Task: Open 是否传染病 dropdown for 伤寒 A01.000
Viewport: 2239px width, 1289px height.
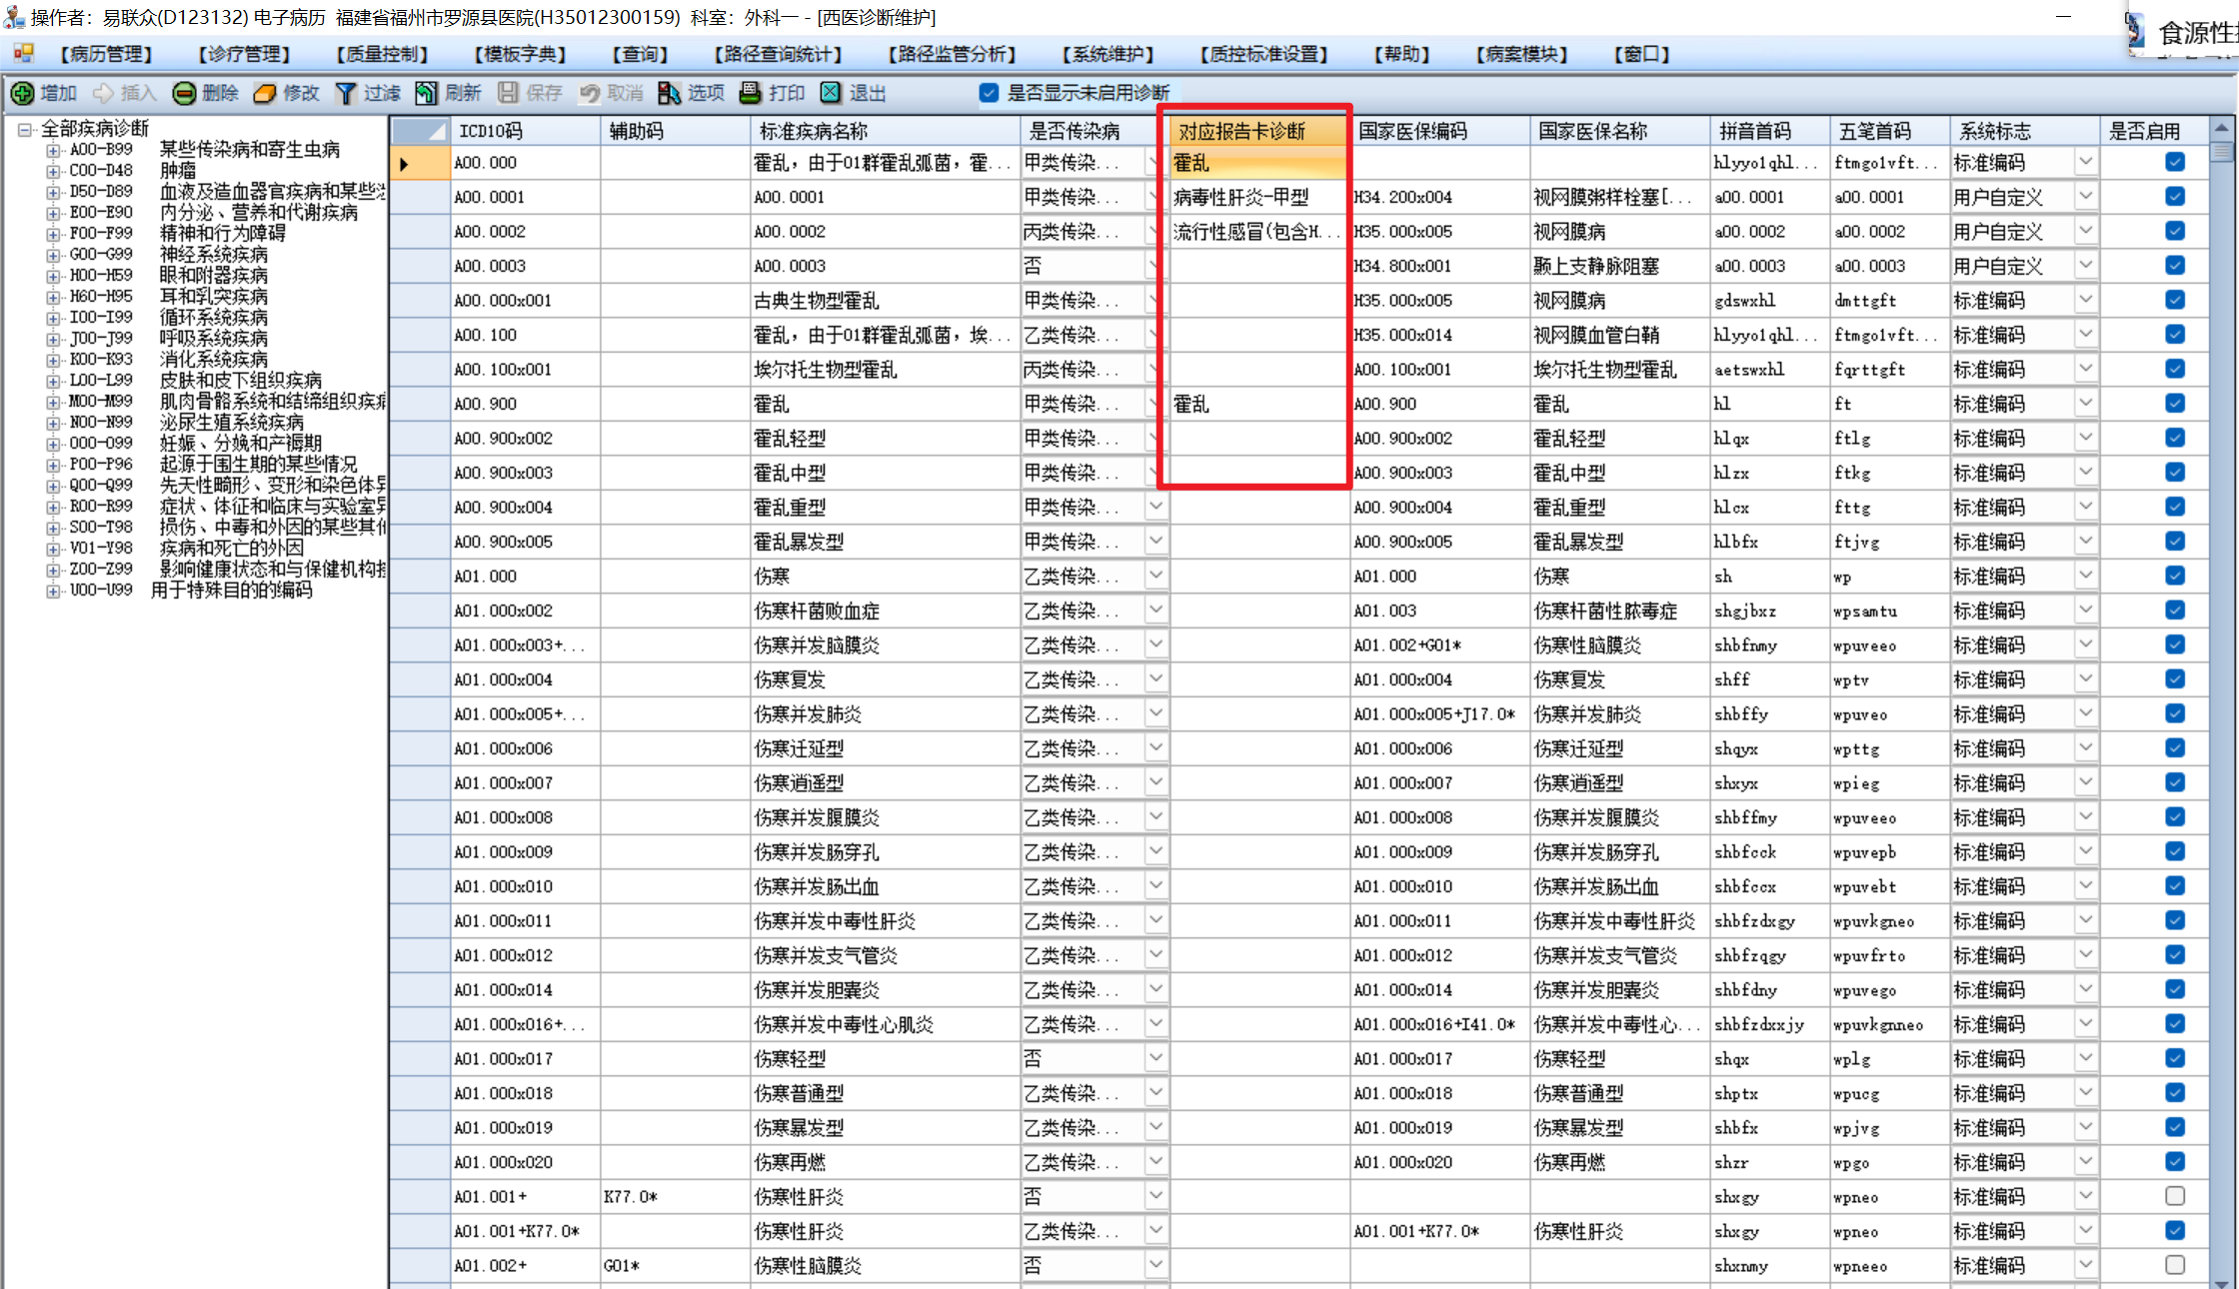Action: point(1155,576)
